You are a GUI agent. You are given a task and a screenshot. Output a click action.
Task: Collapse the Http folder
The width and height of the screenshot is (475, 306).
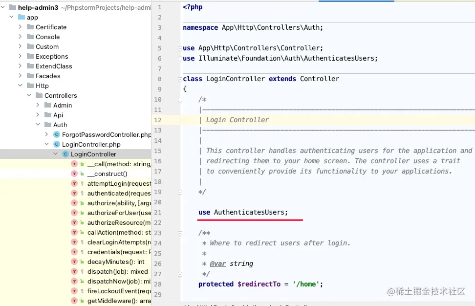click(20, 86)
